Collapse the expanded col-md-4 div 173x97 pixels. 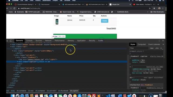(14, 55)
